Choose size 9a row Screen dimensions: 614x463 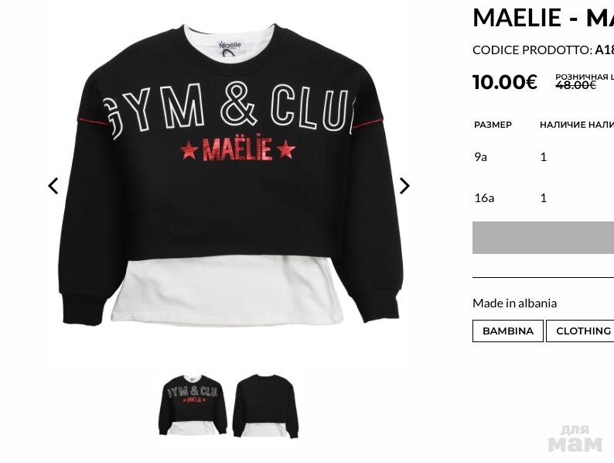[543, 157]
